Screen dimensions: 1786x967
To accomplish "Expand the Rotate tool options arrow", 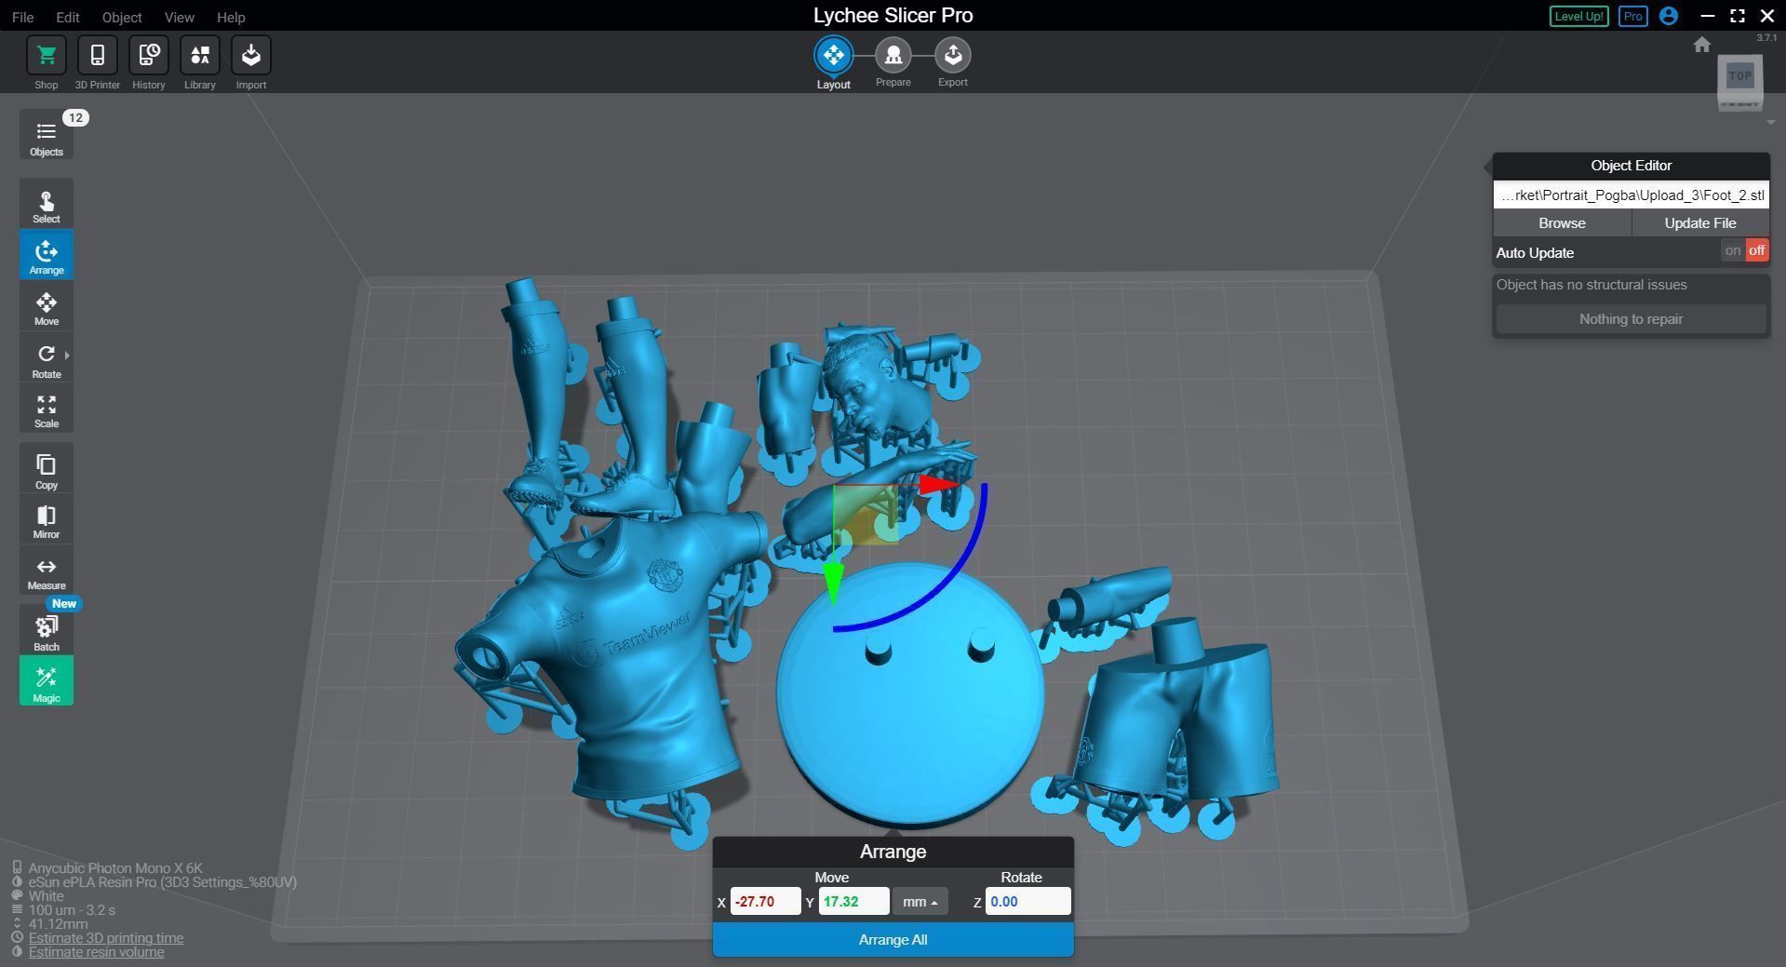I will point(67,355).
